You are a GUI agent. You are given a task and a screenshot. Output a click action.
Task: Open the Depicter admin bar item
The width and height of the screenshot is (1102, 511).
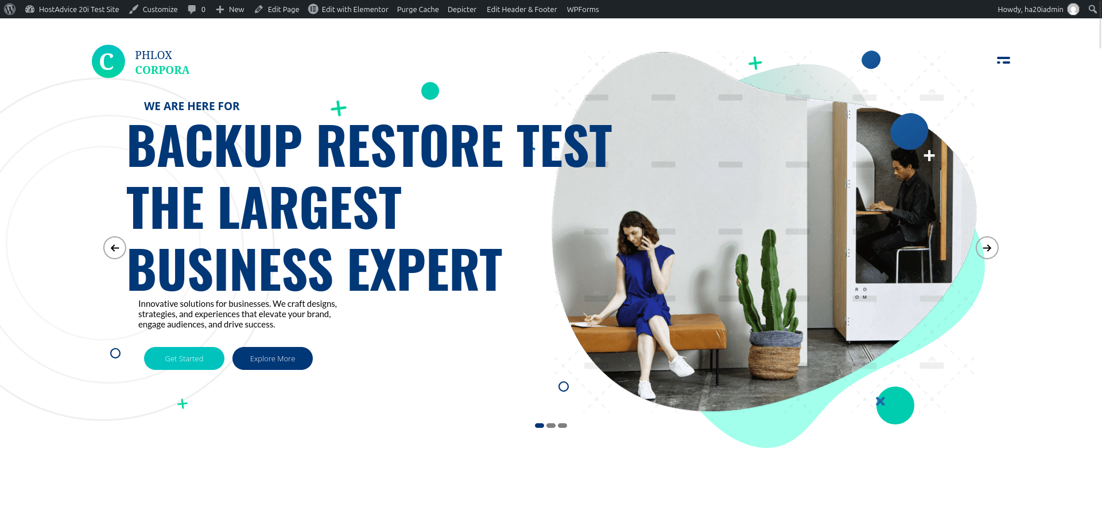[x=462, y=9]
